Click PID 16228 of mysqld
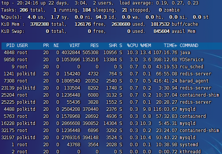The image size is (222, 154). click(8, 123)
